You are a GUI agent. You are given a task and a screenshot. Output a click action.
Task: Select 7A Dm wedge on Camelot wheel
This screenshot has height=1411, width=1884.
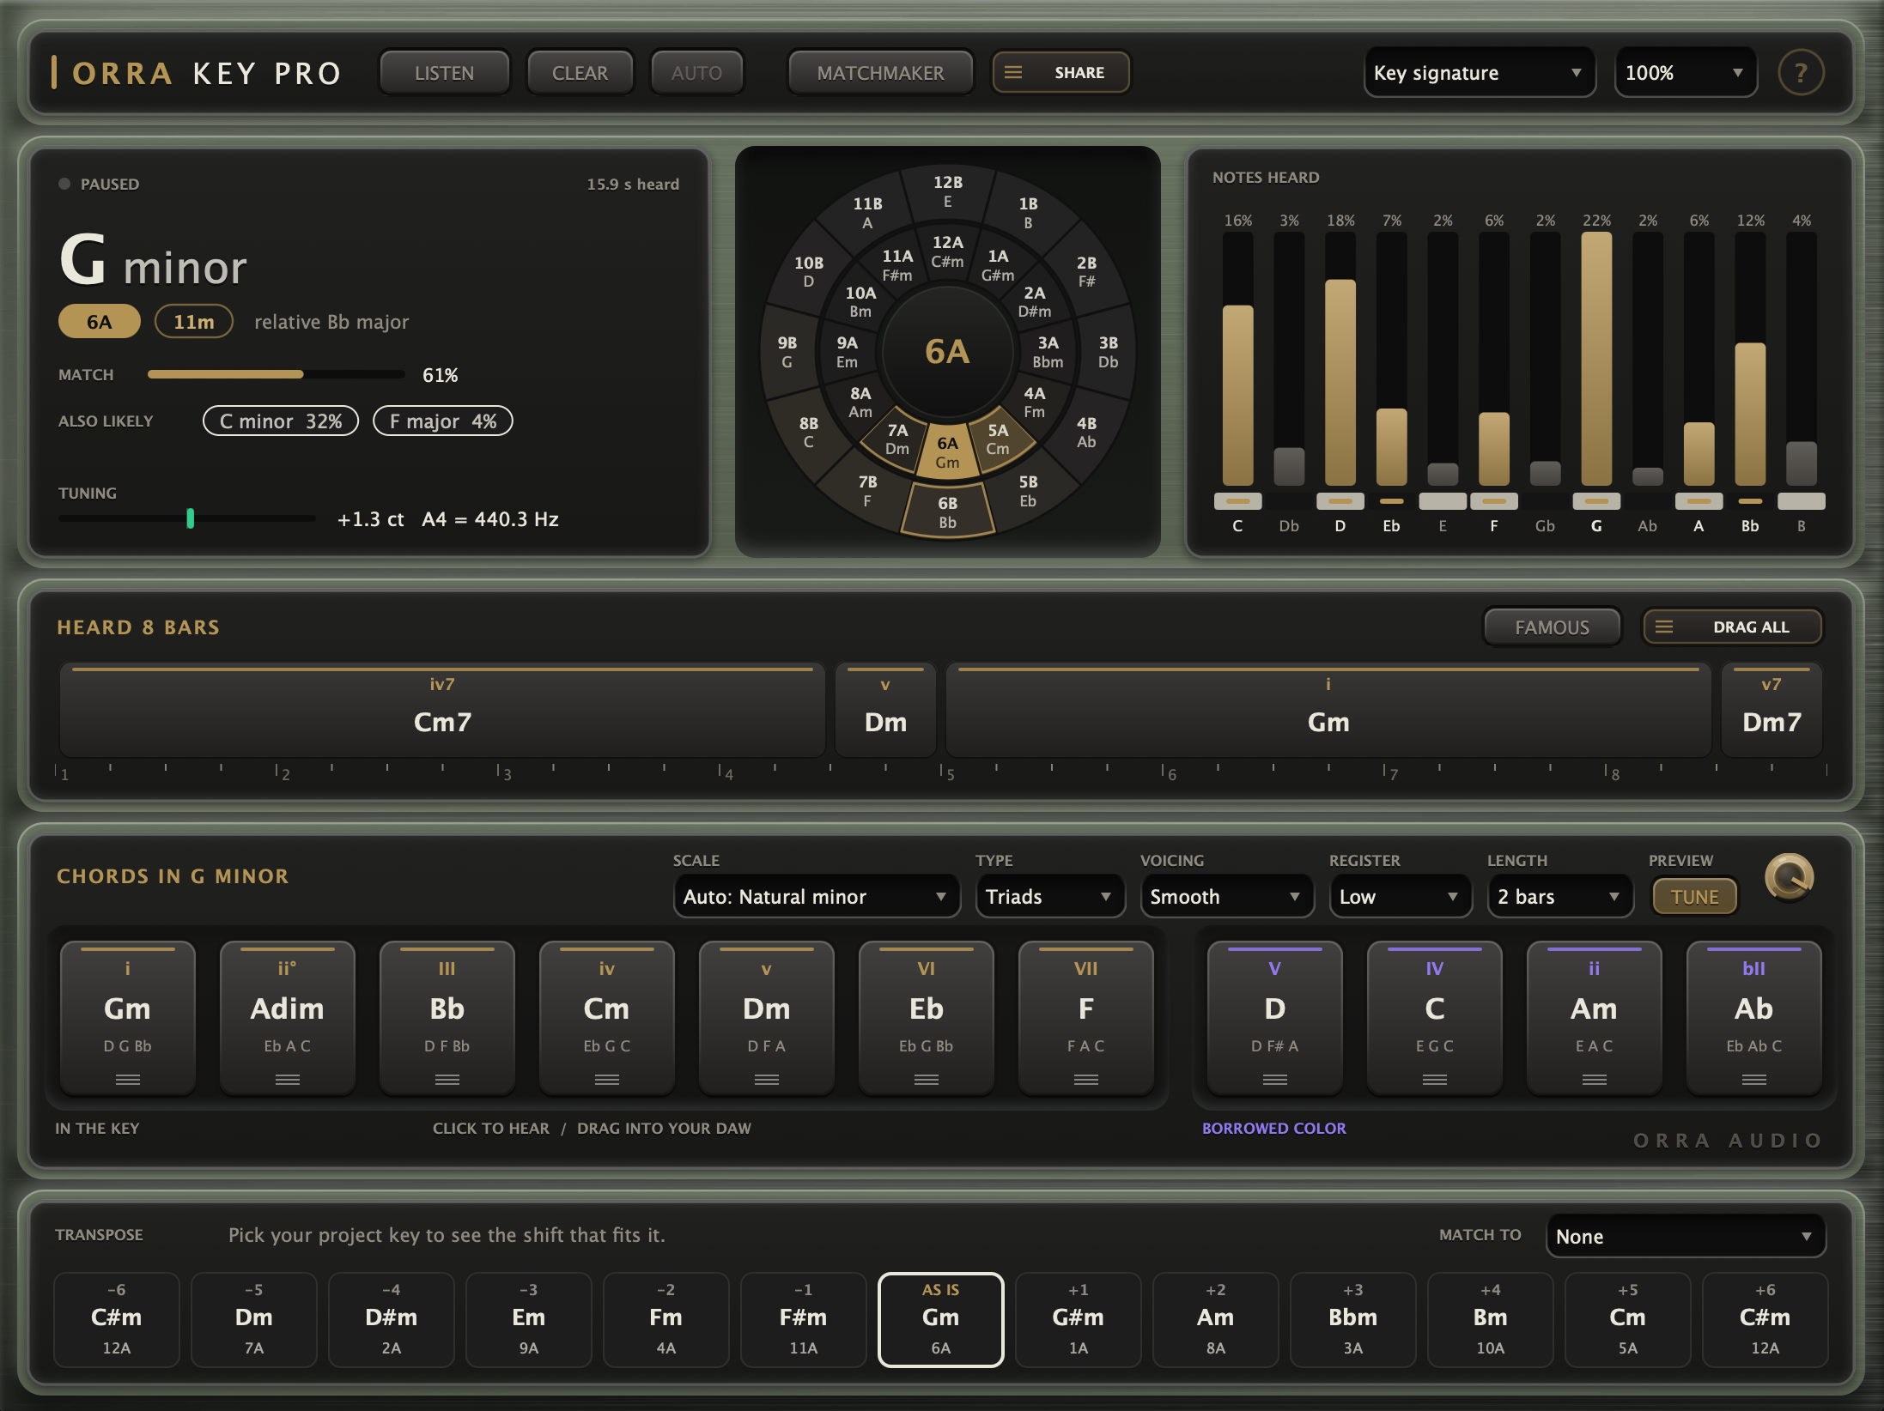point(897,439)
